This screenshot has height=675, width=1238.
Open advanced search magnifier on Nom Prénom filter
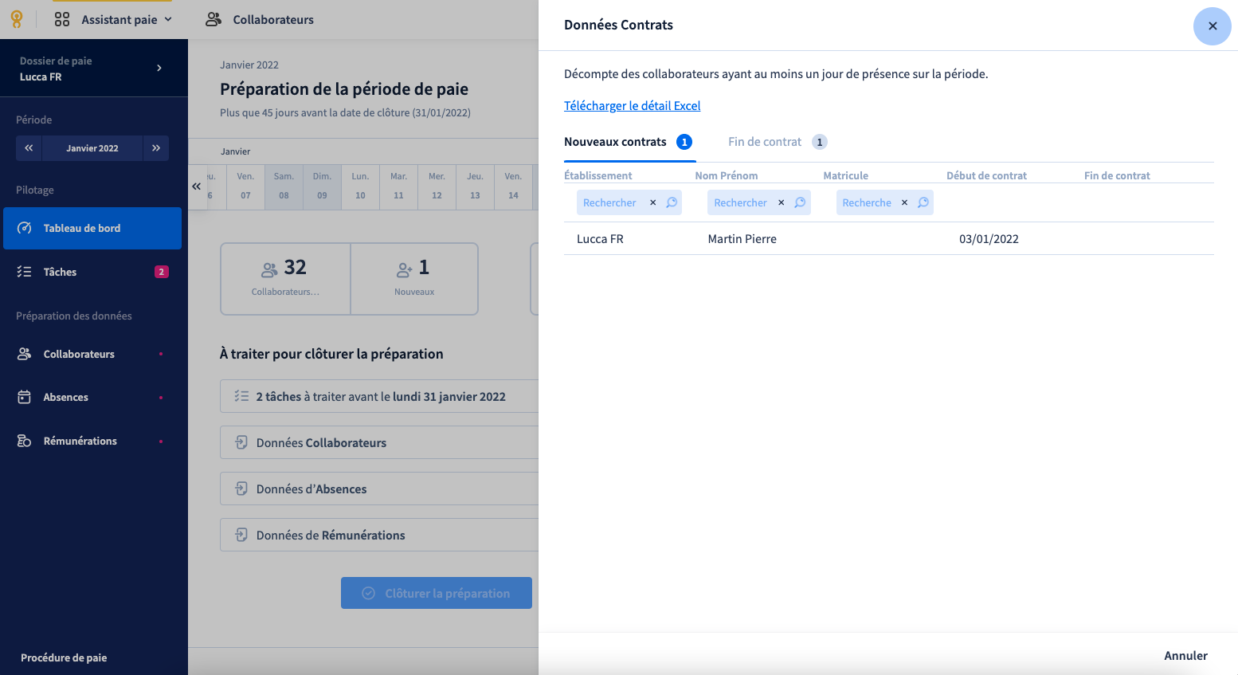(800, 202)
